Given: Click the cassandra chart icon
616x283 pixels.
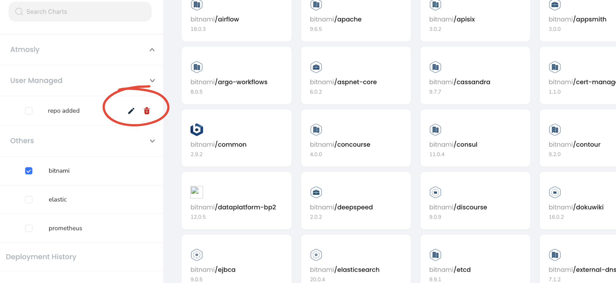Looking at the screenshot, I should click(435, 67).
